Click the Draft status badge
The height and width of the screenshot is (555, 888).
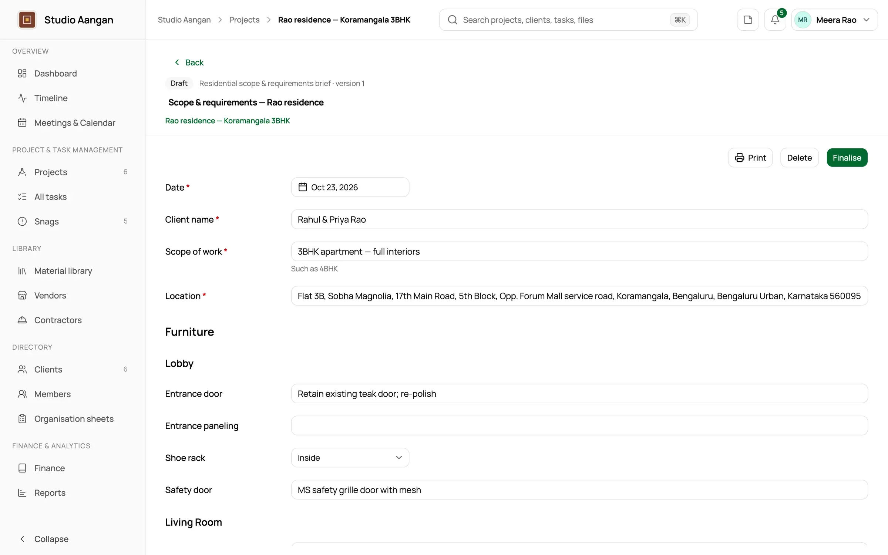point(179,83)
